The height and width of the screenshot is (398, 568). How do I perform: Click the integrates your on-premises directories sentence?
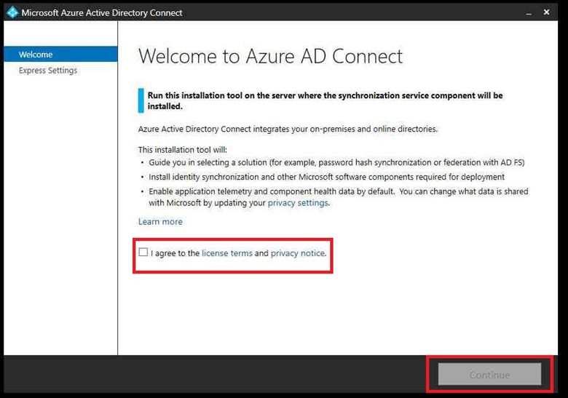pos(288,129)
